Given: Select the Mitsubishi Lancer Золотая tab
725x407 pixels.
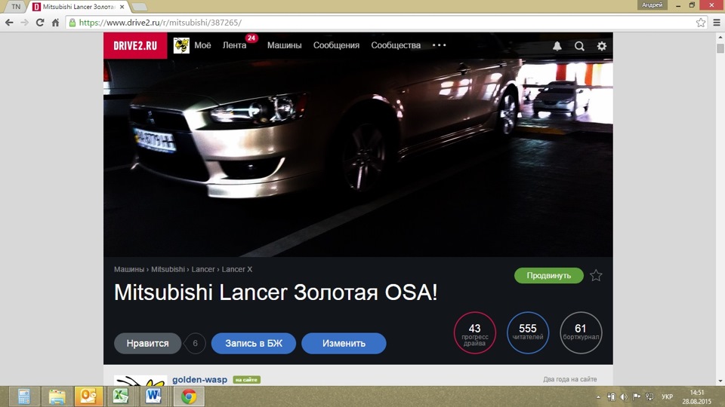Looking at the screenshot, I should click(x=78, y=7).
